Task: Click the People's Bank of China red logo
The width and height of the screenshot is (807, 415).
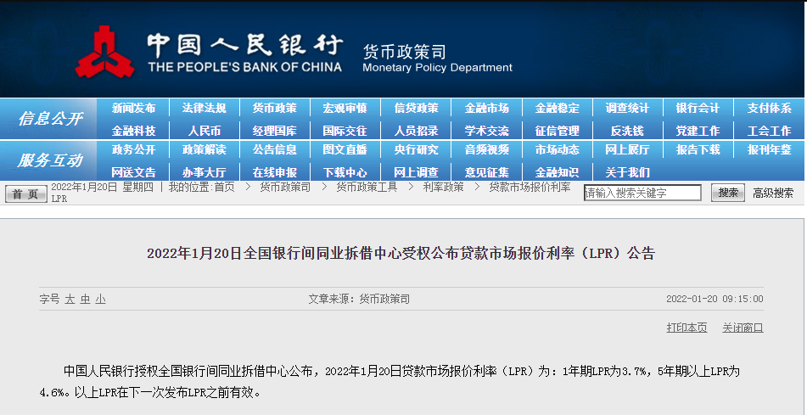Action: click(105, 52)
